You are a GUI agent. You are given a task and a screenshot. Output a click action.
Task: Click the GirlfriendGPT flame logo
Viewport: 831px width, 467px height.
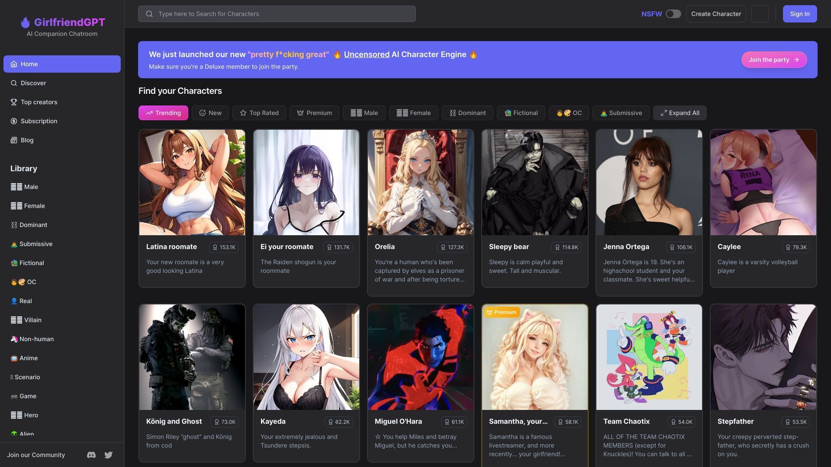click(x=25, y=22)
